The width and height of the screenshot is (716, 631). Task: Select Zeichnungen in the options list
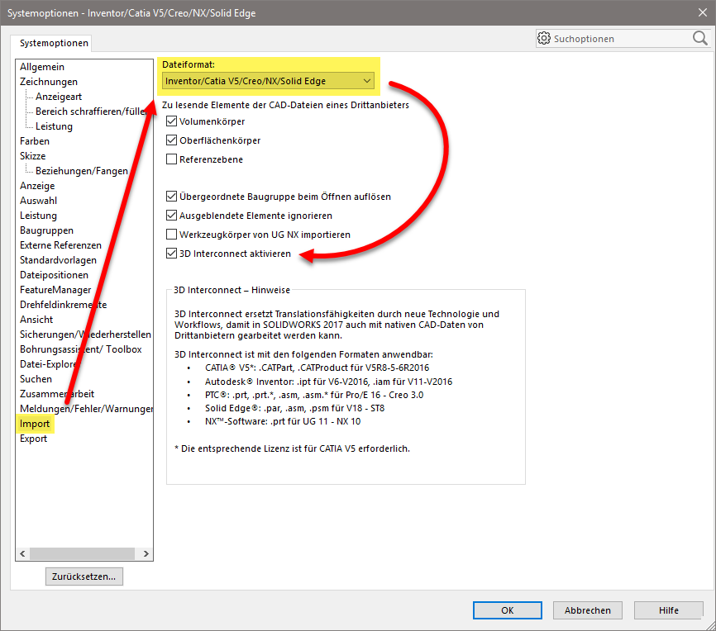[x=49, y=82]
